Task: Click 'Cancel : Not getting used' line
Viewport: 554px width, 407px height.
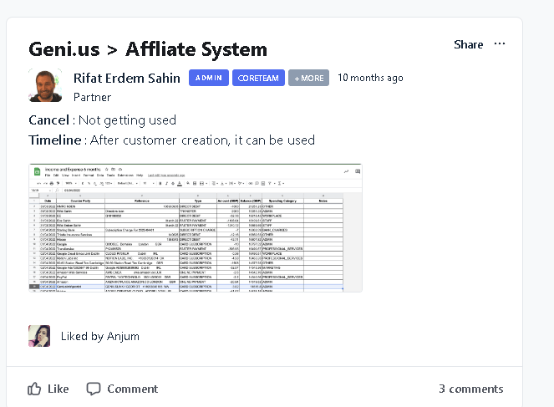Action: point(102,120)
